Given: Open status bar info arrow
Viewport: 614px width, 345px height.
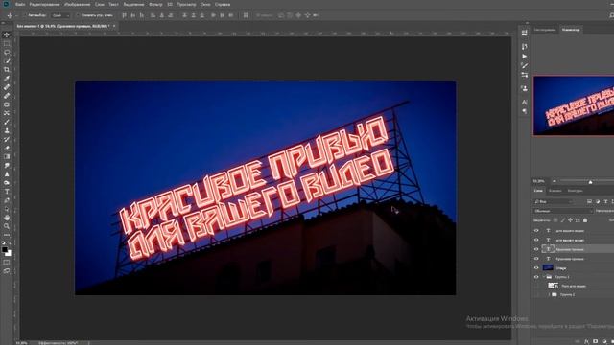Looking at the screenshot, I should point(89,343).
